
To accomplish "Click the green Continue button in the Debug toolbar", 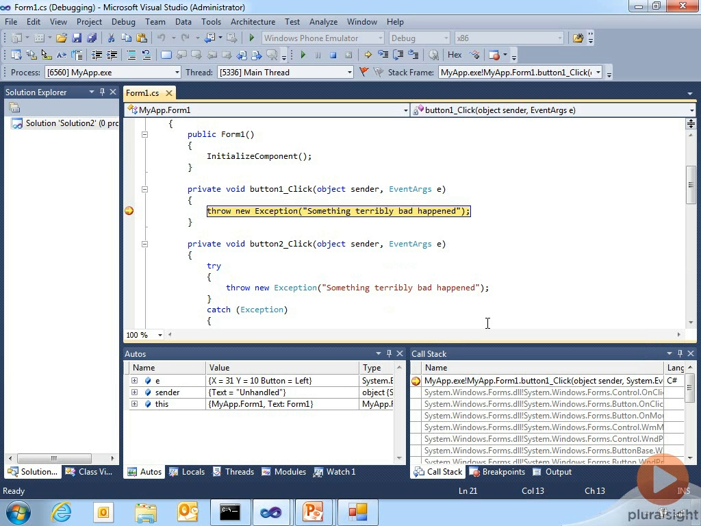I will [303, 55].
